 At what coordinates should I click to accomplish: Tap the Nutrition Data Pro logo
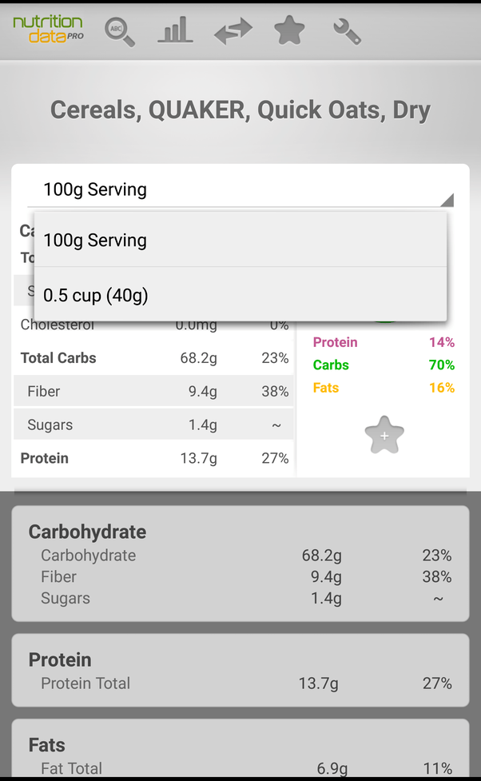pyautogui.click(x=48, y=29)
